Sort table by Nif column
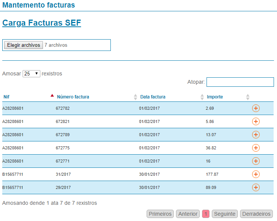Screen dimensions: 277x221 tap(7, 97)
